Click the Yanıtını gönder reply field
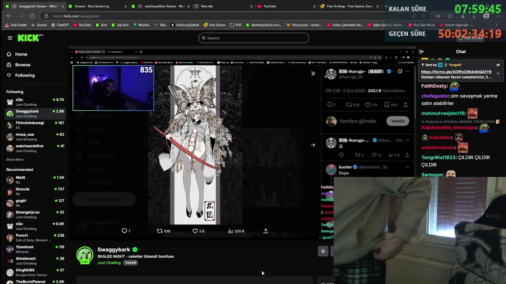 click(358, 121)
